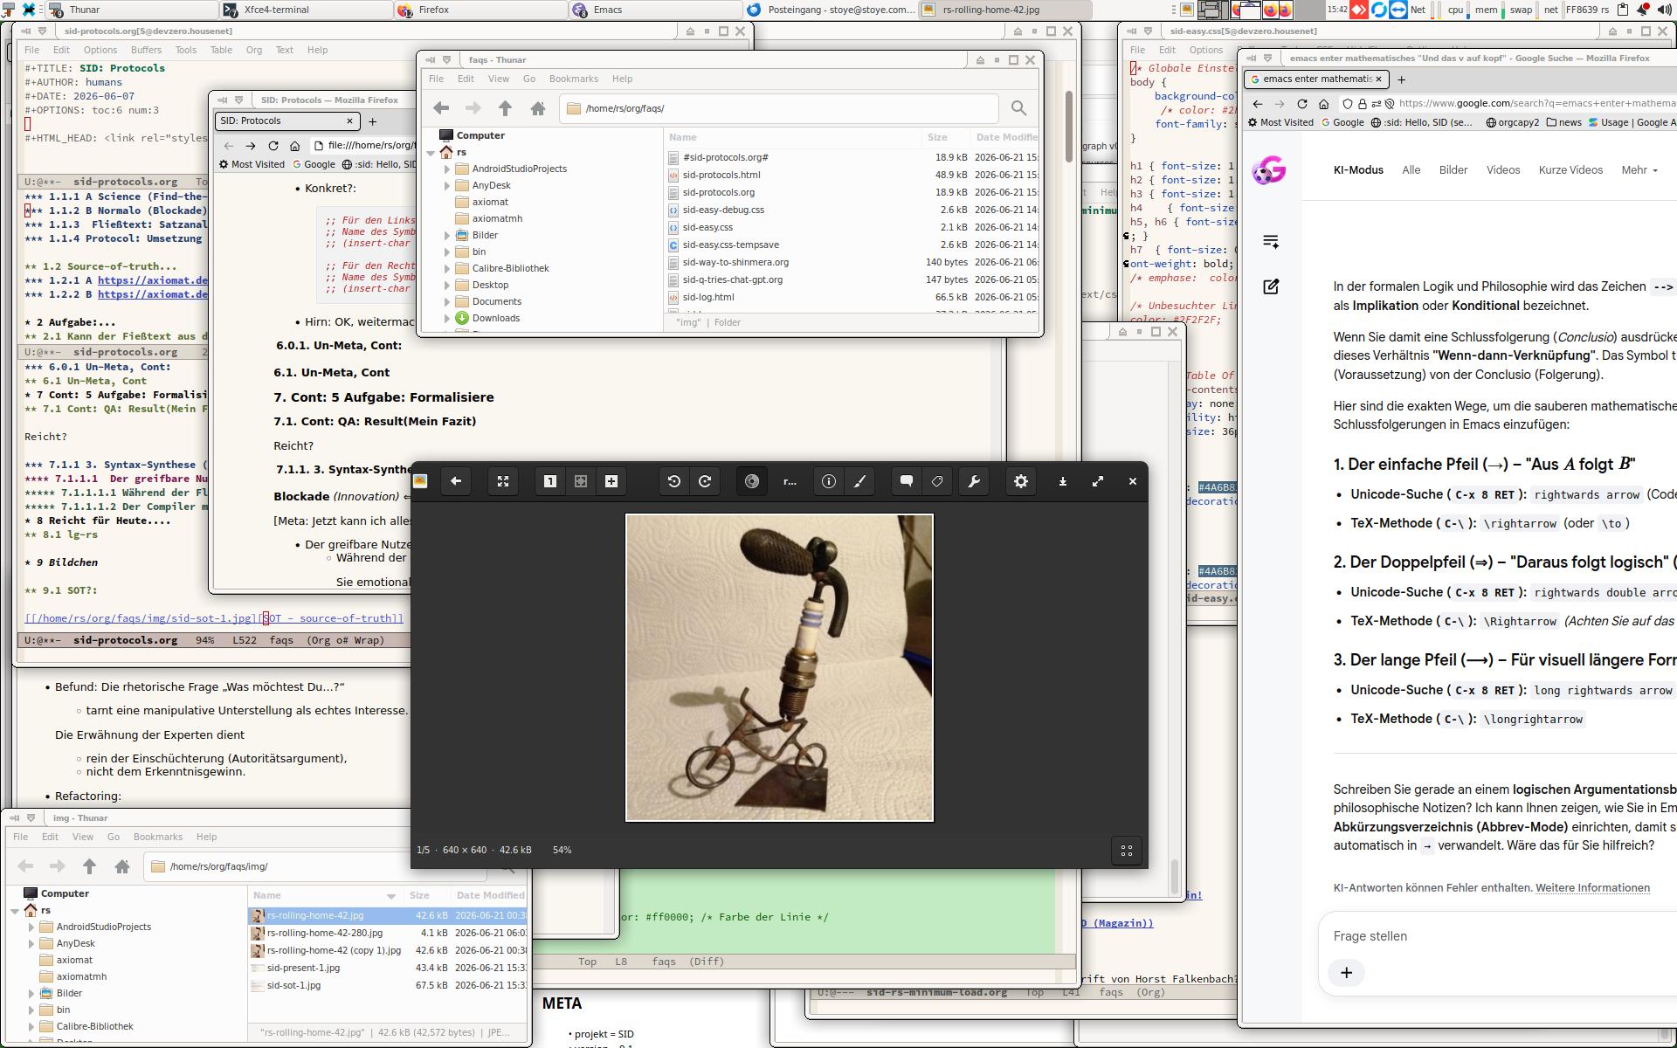Viewport: 1677px width, 1048px height.
Task: Open the grid overview button in viewer corner
Action: 1127,851
